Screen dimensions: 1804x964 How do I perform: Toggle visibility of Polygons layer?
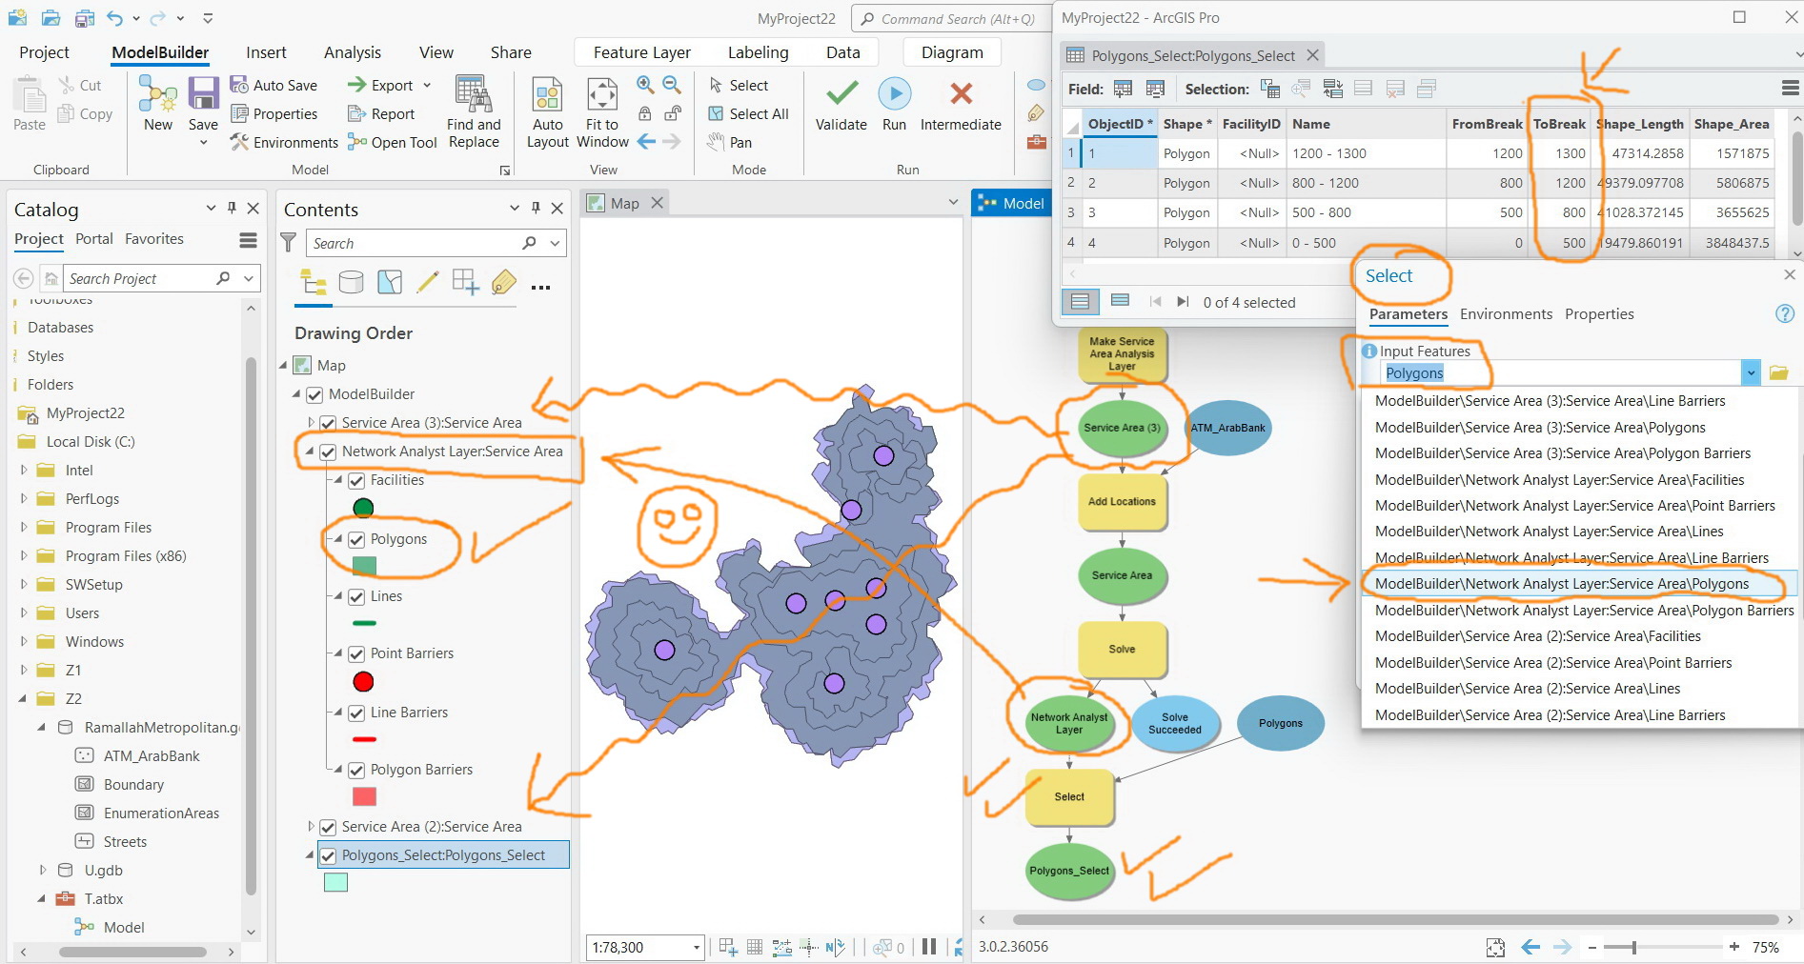[356, 539]
